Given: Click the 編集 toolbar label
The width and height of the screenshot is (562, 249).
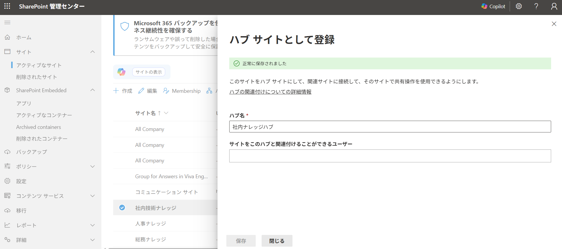Looking at the screenshot, I should point(152,91).
